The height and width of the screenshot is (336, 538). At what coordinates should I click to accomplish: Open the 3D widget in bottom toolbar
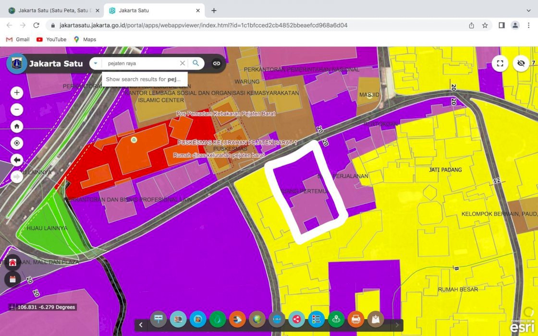click(x=178, y=319)
